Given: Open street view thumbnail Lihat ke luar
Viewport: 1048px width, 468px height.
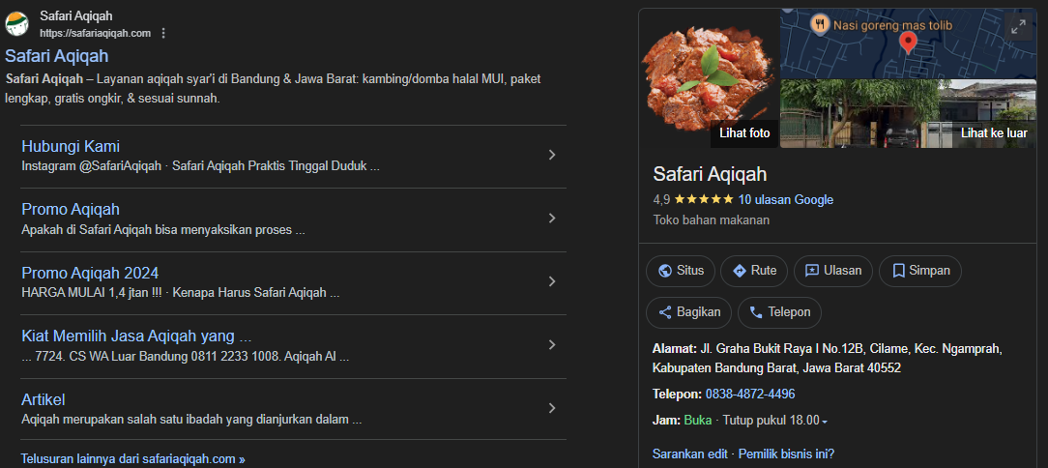Looking at the screenshot, I should point(907,114).
